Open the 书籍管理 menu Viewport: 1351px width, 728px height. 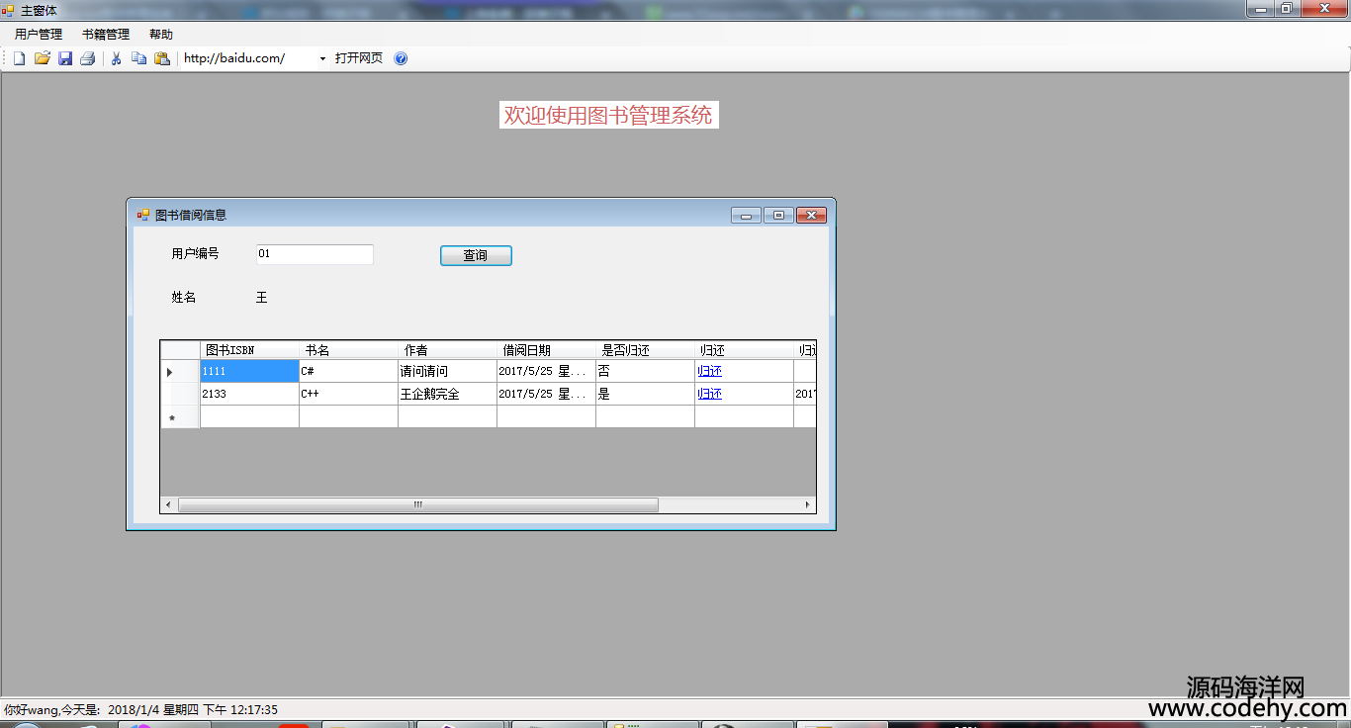click(106, 35)
